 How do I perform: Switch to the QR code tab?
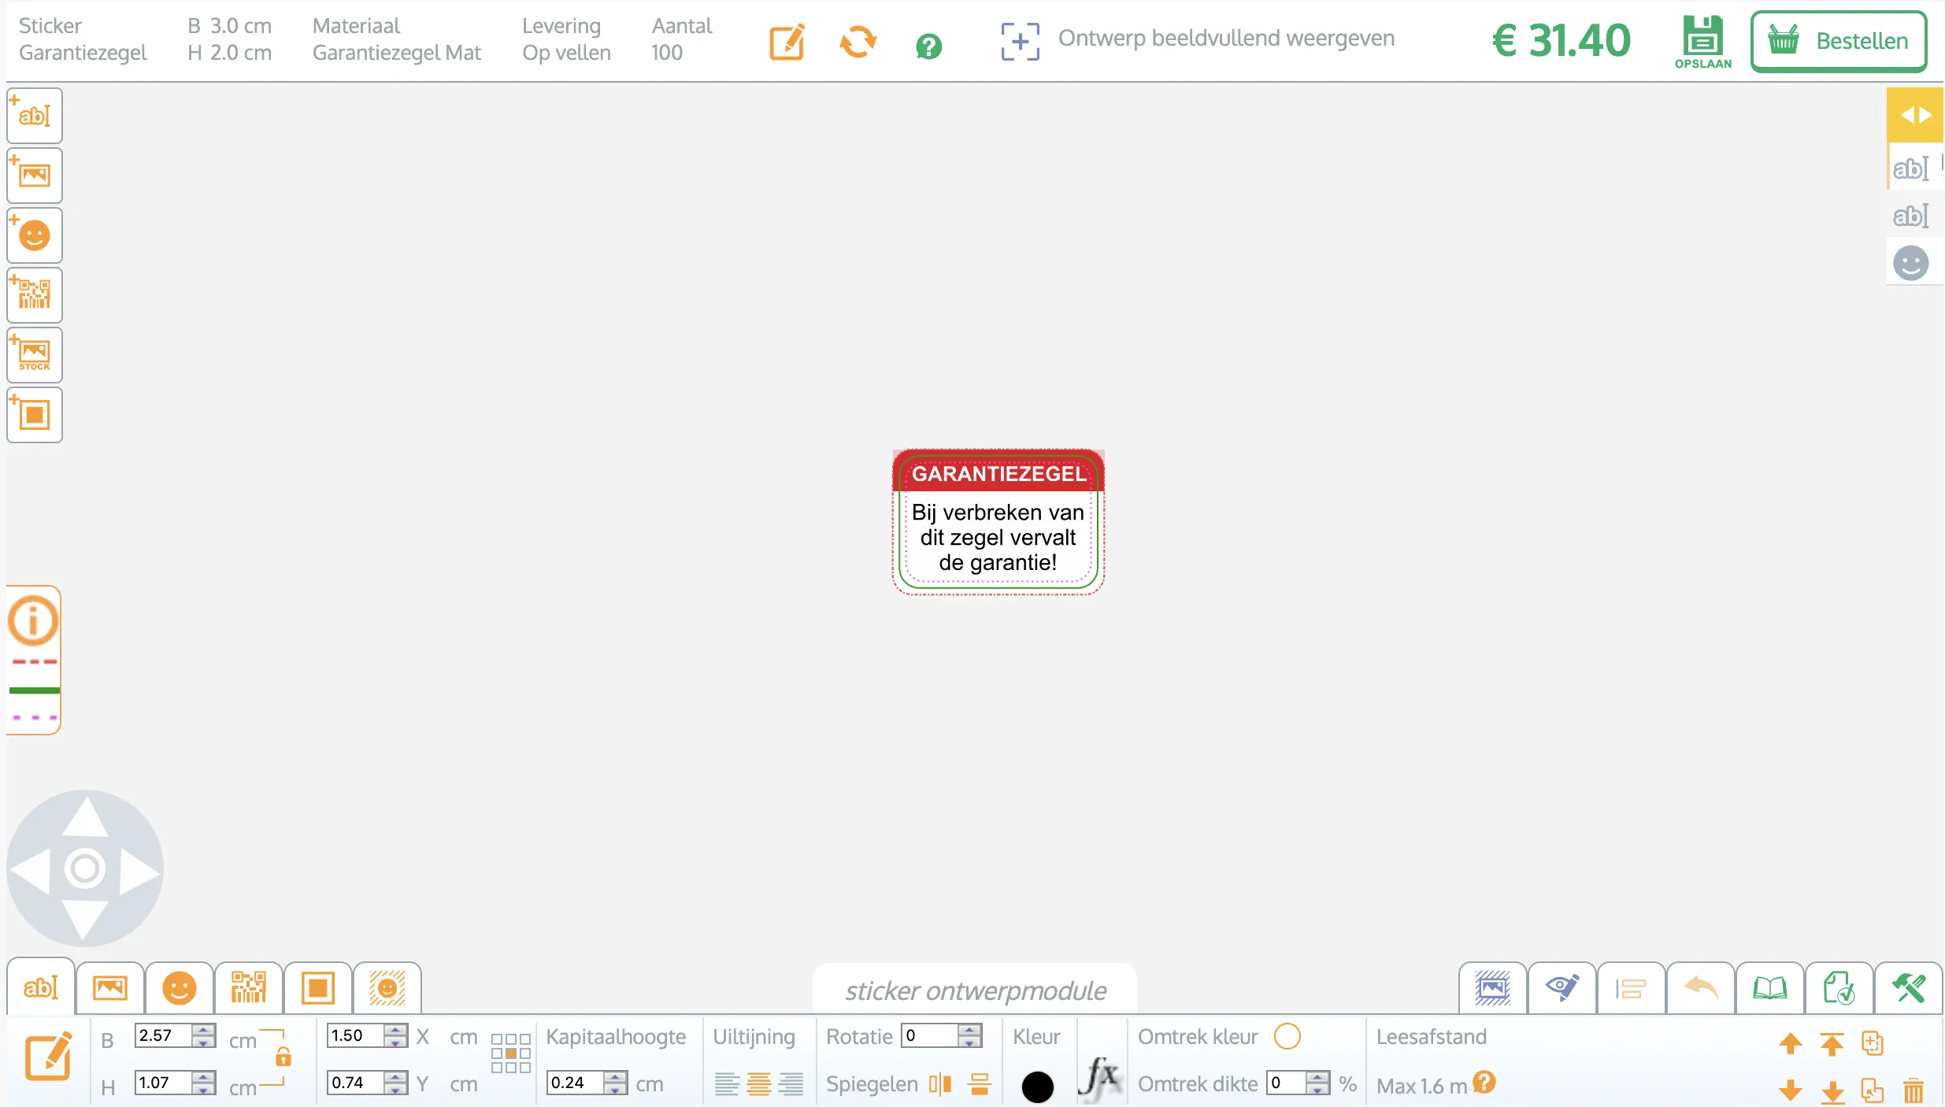point(249,987)
